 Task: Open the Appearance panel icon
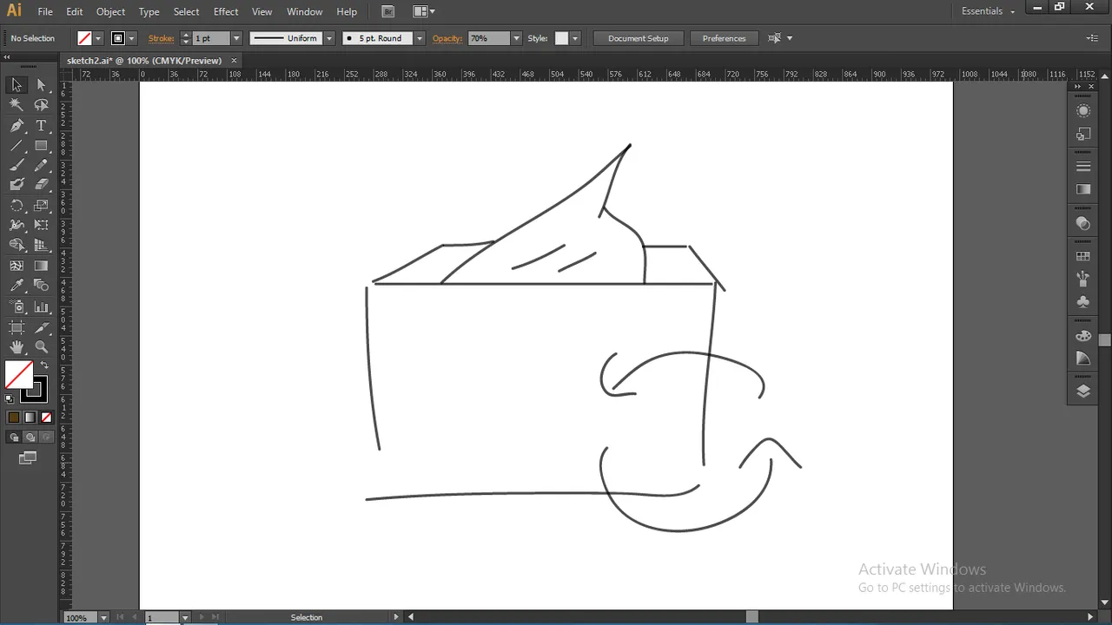click(1082, 111)
